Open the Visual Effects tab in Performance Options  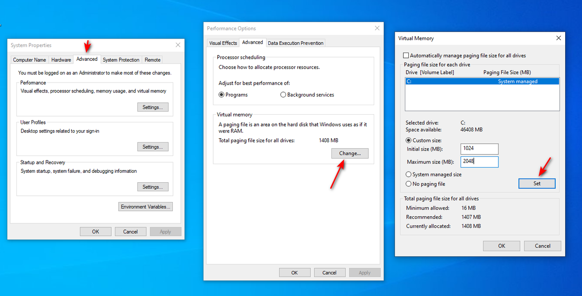pos(223,43)
